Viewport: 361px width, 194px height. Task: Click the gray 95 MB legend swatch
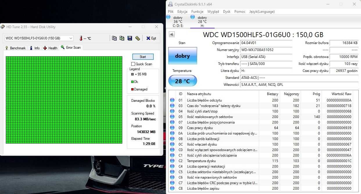132,74
